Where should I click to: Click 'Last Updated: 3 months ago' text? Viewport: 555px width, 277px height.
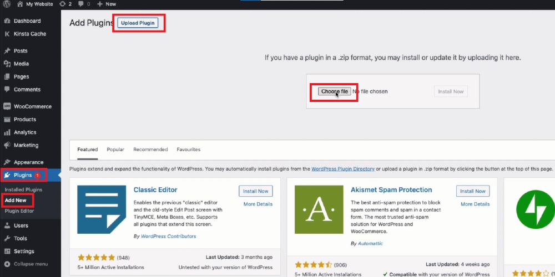(239, 257)
